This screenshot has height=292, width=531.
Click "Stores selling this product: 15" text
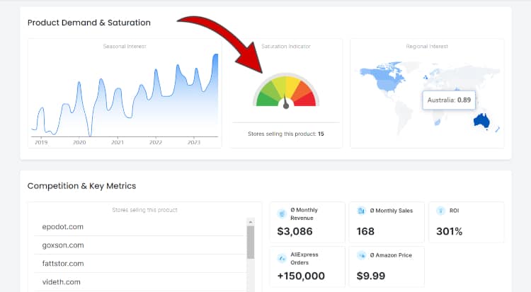coord(286,134)
